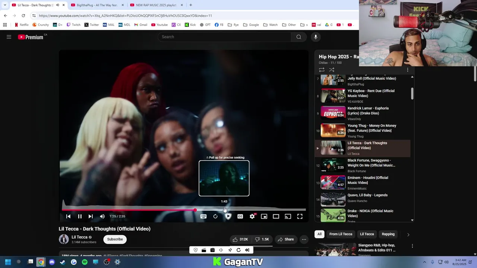Show more filter chips with right arrow
The width and height of the screenshot is (477, 268).
click(x=408, y=234)
